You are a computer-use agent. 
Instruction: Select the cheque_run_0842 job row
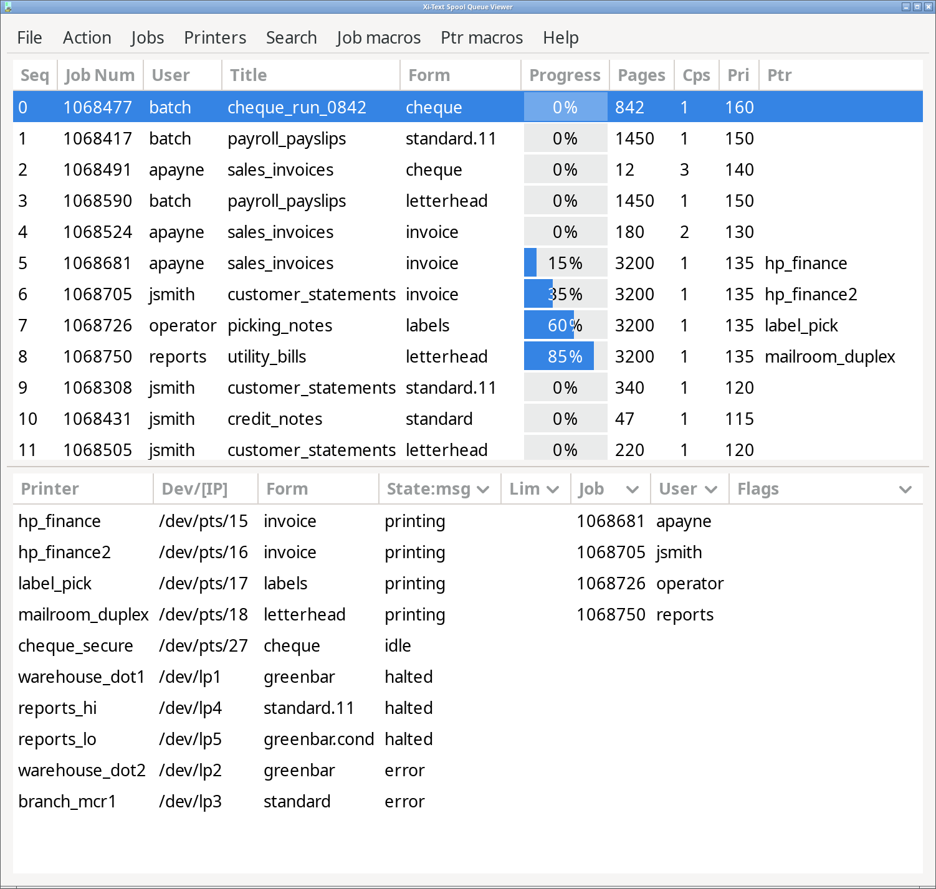pos(467,107)
